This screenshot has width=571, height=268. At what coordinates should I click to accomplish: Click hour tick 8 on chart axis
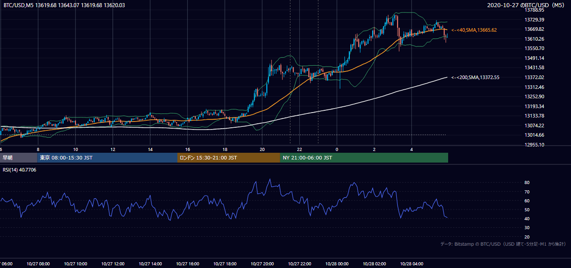38,150
